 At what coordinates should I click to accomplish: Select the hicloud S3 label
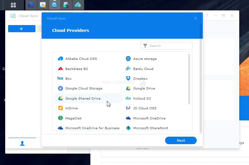(142, 98)
